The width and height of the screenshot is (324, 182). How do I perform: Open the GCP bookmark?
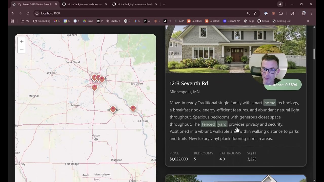click(179, 21)
